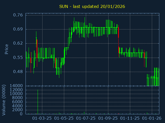Click the 6000 volume tick label
Image resolution: width=165 pixels, height=123 pixels.
(18, 102)
